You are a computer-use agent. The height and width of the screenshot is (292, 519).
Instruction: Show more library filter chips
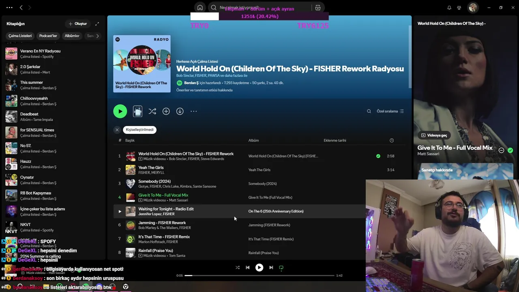pyautogui.click(x=97, y=36)
